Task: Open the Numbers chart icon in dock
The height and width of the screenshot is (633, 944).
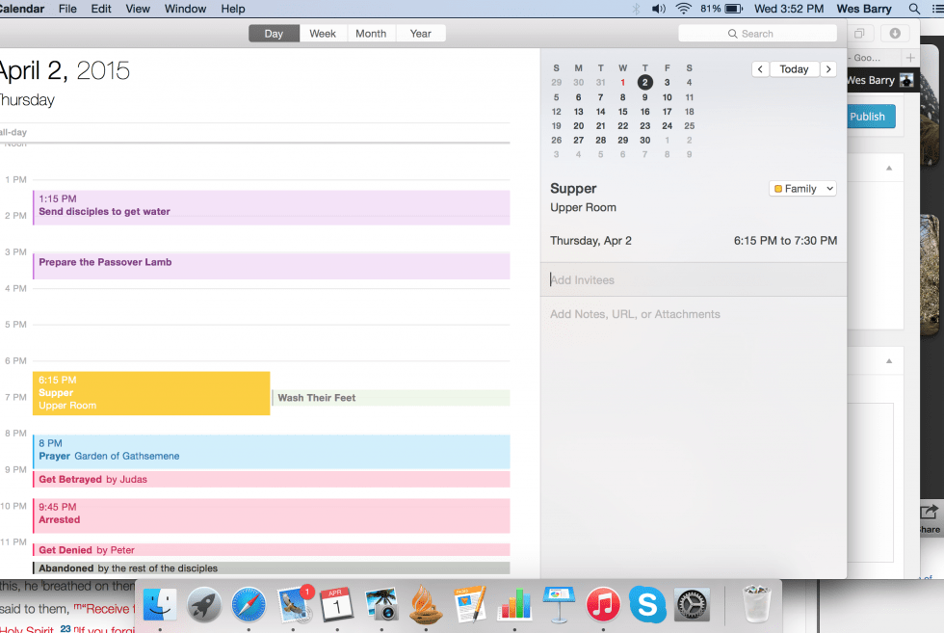Action: [x=514, y=605]
